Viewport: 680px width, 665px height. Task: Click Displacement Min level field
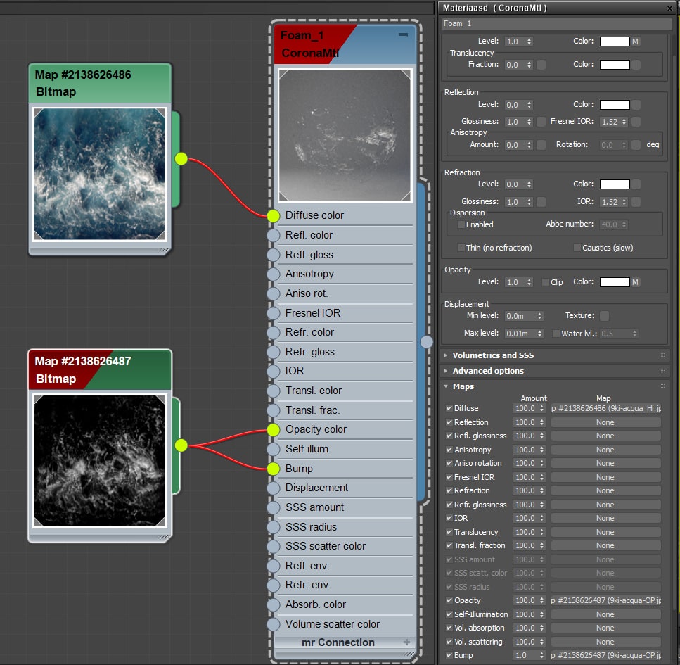click(x=520, y=316)
